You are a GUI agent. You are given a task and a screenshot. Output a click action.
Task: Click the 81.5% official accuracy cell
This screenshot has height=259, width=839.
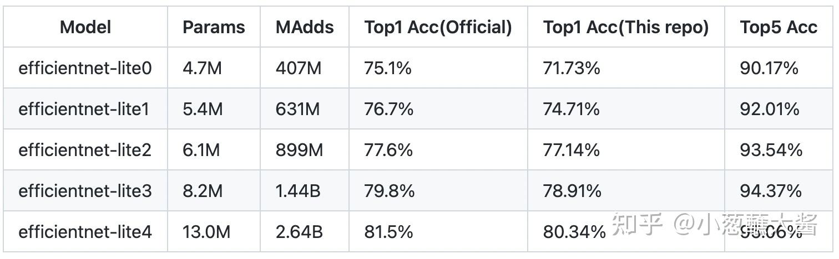pos(388,232)
